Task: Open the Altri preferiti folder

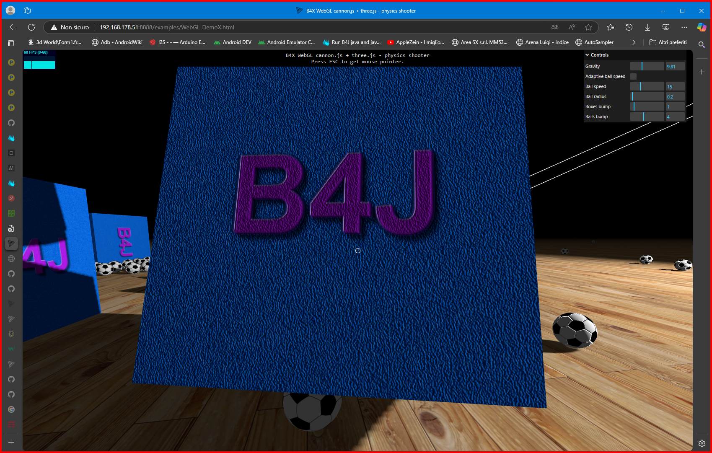Action: 668,42
